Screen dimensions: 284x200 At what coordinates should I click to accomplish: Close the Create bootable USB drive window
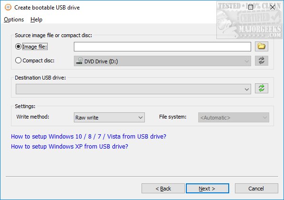[273, 7]
